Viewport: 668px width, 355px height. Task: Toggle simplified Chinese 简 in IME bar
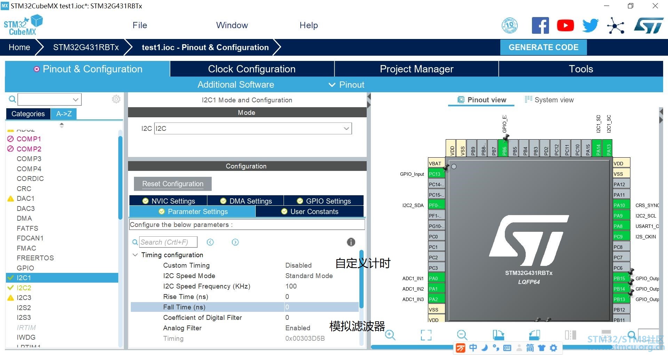[530, 348]
